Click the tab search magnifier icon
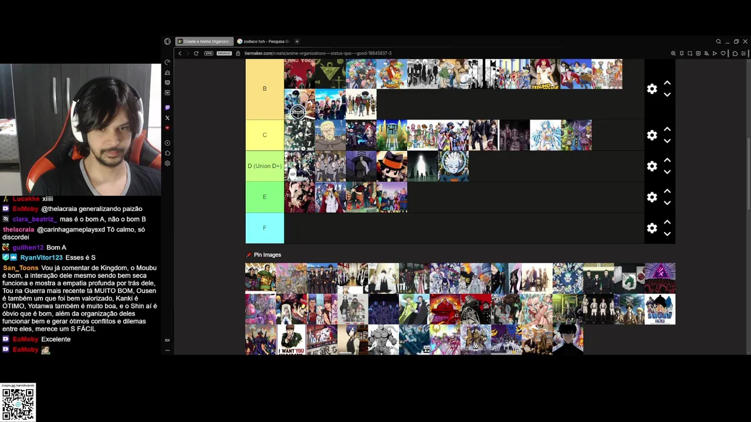The image size is (751, 422). (718, 42)
